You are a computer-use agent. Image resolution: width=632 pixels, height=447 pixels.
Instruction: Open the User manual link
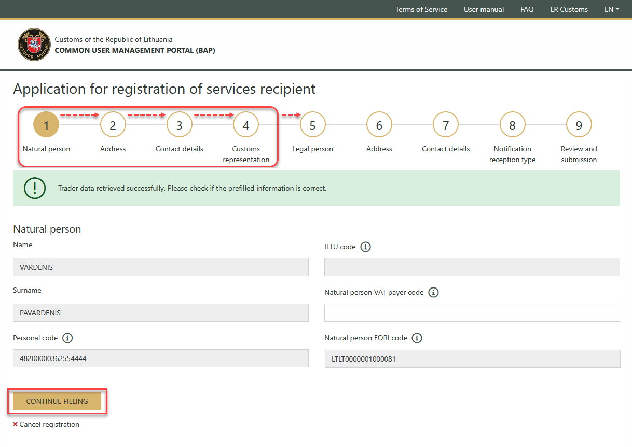click(484, 9)
